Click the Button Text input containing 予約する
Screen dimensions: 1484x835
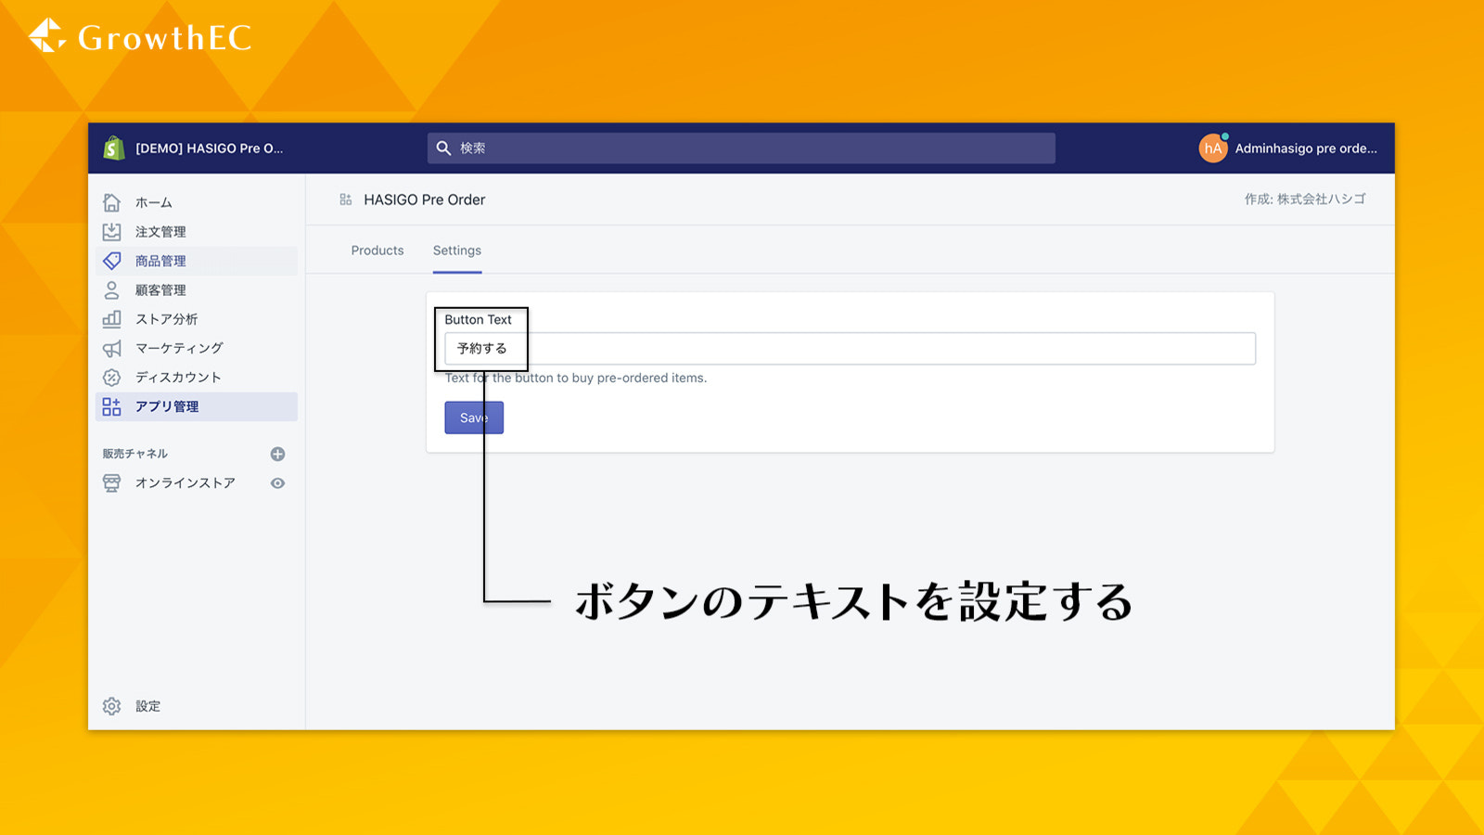pyautogui.click(x=851, y=349)
